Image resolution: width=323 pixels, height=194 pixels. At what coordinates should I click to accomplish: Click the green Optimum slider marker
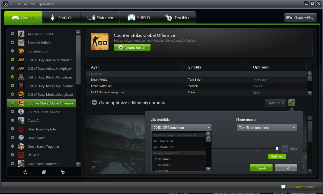tap(277, 156)
